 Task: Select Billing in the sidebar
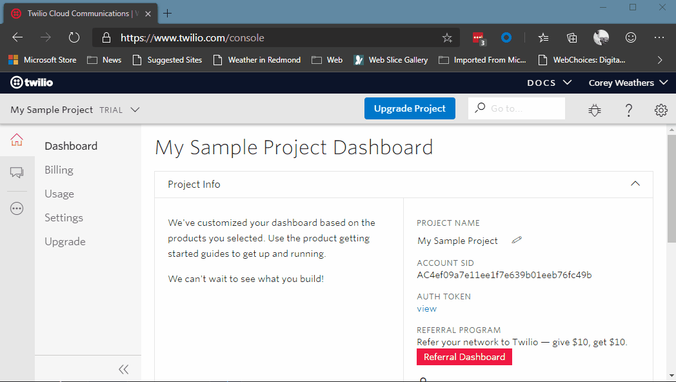click(59, 170)
